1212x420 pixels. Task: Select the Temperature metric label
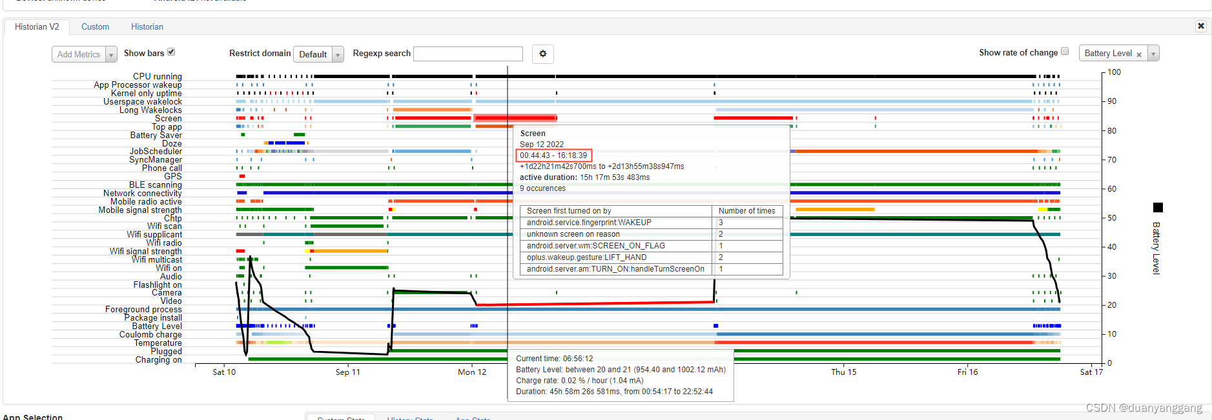pyautogui.click(x=158, y=343)
